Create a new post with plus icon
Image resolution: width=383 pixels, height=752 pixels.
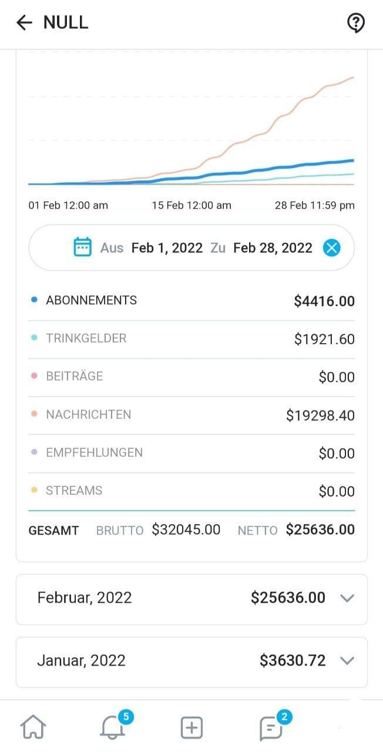click(191, 728)
